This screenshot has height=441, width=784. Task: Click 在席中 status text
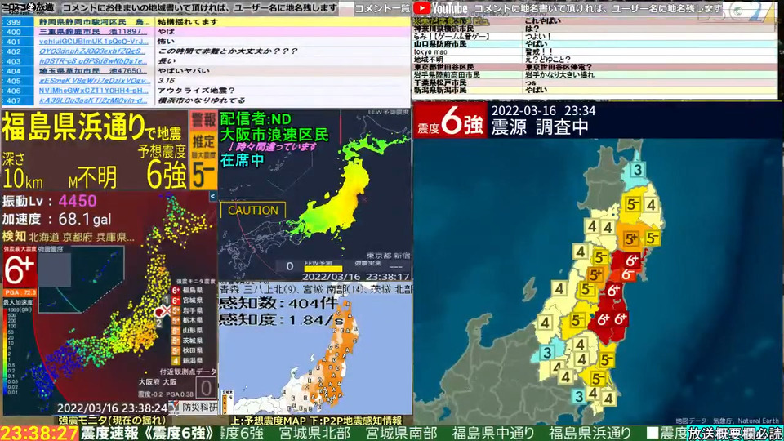[242, 160]
